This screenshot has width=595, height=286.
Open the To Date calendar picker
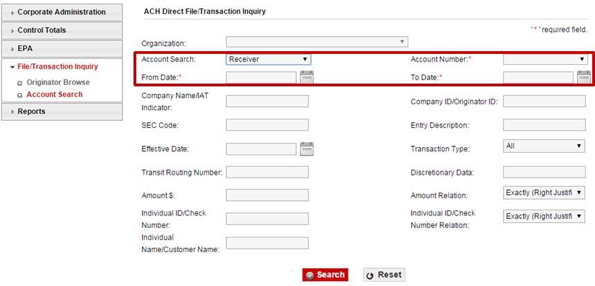click(x=583, y=77)
